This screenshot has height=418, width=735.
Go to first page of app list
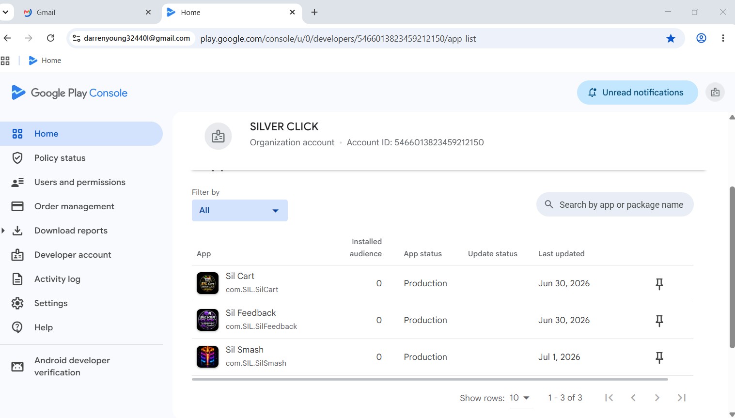pyautogui.click(x=609, y=398)
